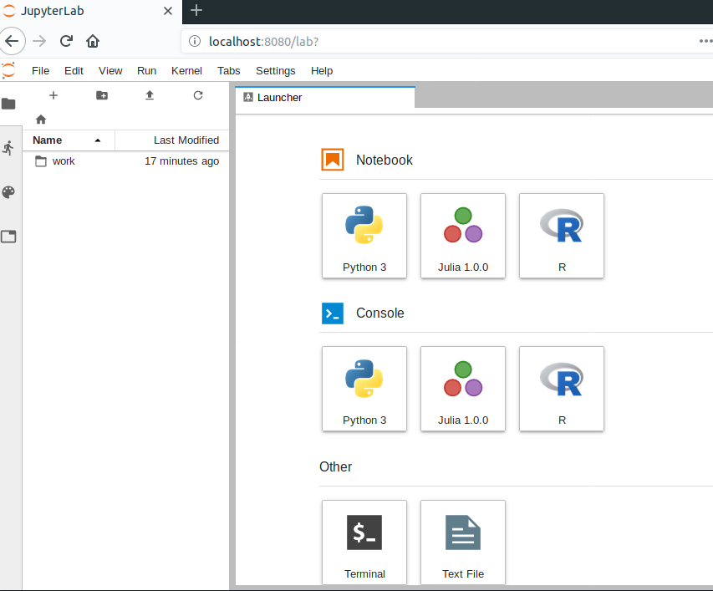713x591 pixels.
Task: Go back in browser history
Action: click(13, 41)
